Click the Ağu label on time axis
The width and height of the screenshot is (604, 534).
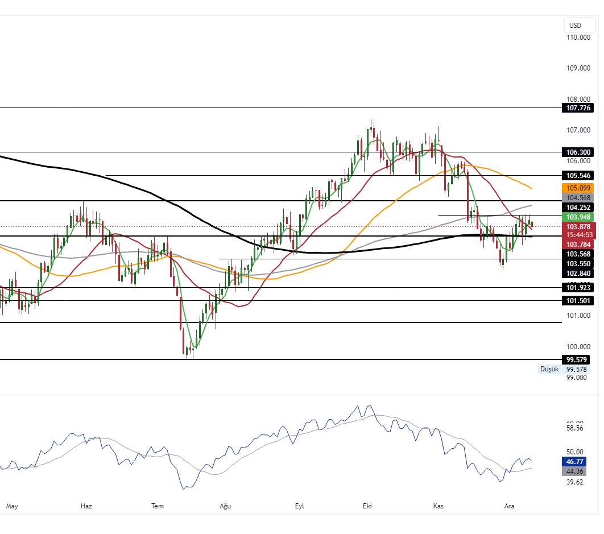226,506
